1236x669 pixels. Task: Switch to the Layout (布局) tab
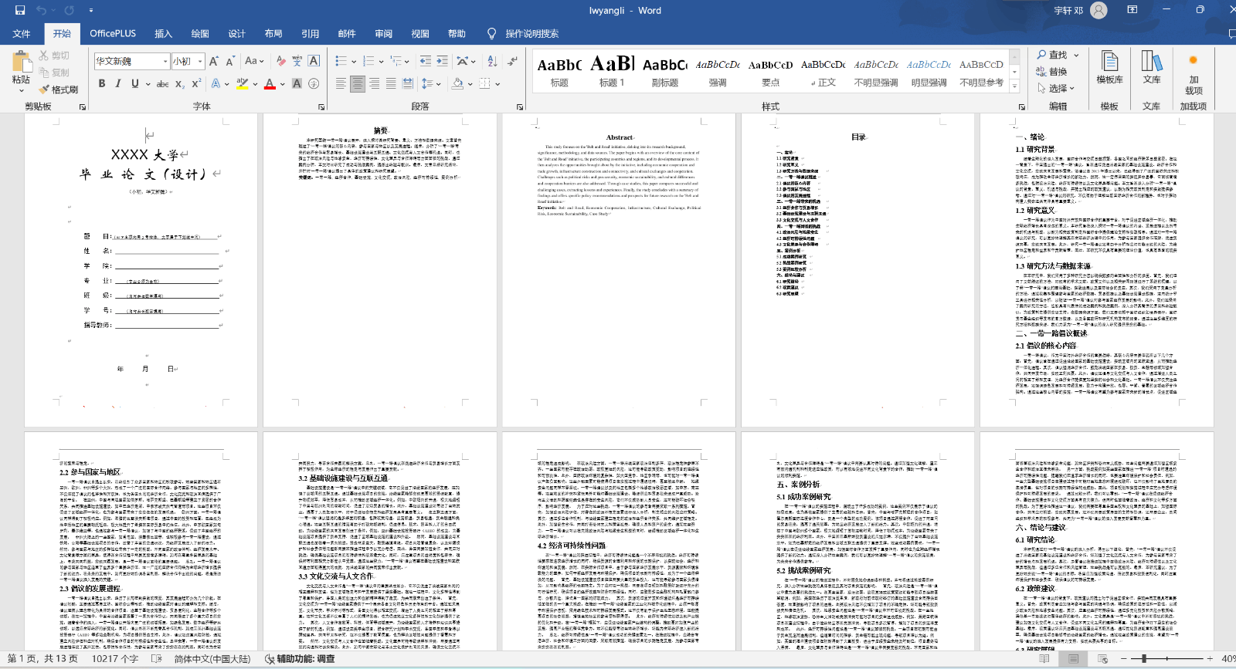(273, 33)
